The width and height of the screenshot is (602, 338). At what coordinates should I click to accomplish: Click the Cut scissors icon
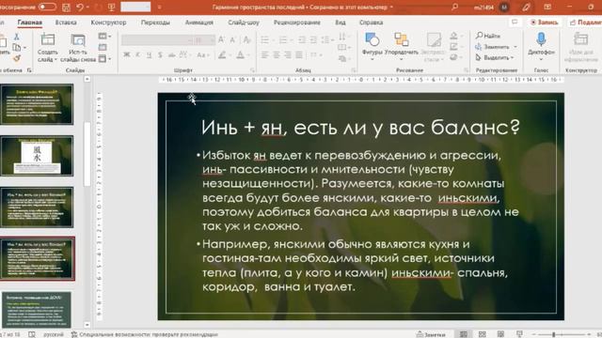(x=17, y=37)
